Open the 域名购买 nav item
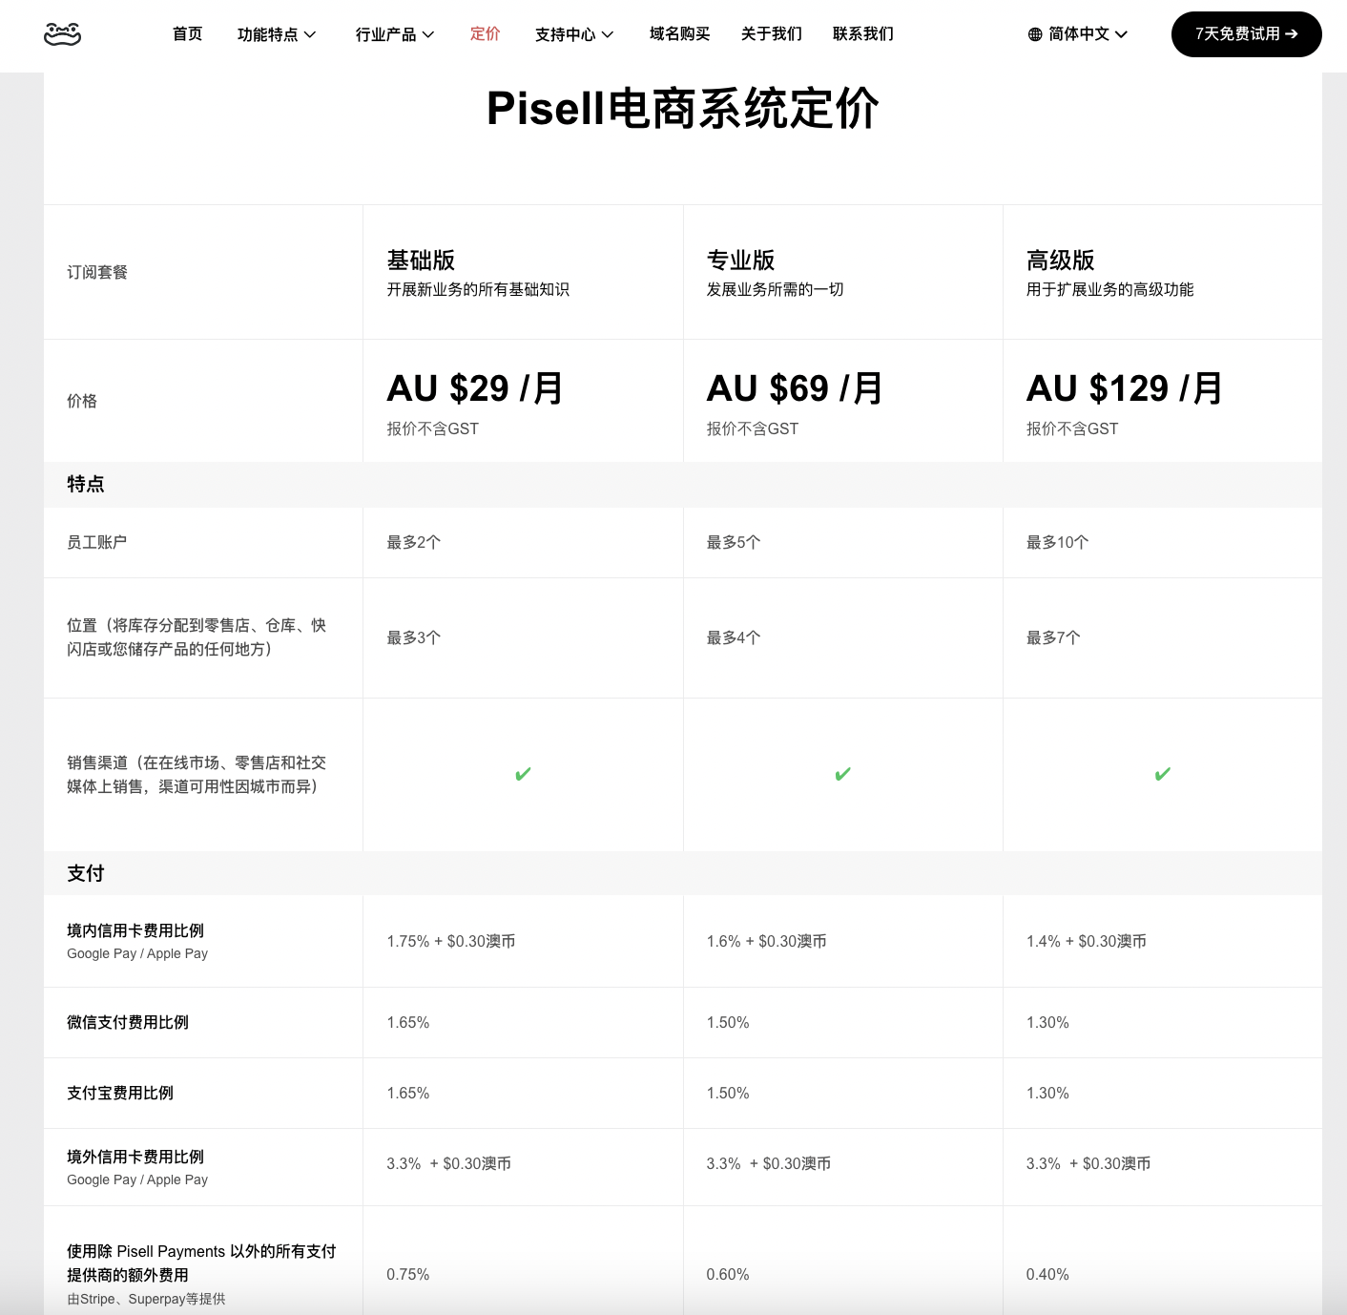This screenshot has height=1315, width=1347. pos(679,34)
